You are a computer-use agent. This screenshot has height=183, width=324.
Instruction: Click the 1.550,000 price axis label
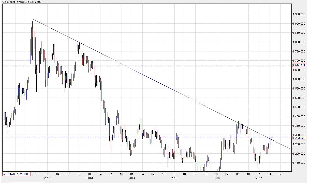point(299,88)
